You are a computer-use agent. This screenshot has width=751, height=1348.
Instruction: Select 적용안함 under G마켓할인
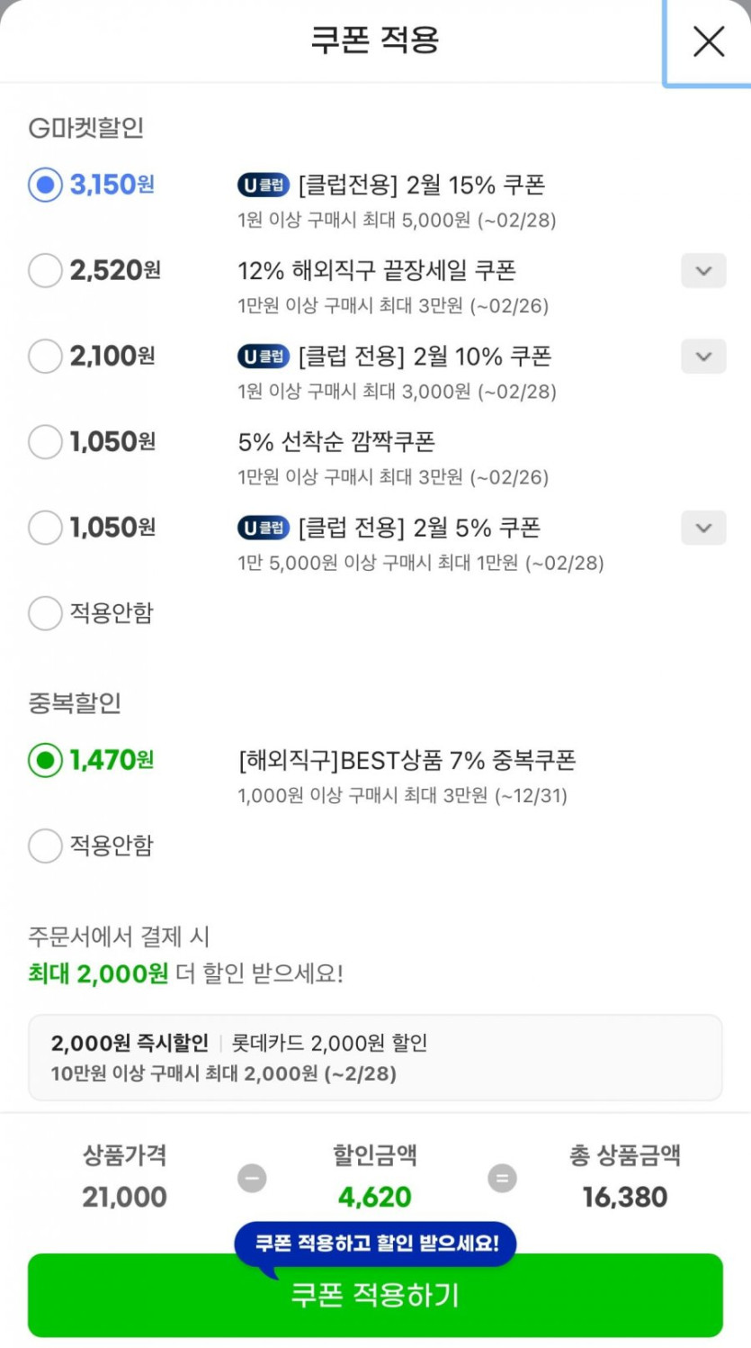(x=45, y=613)
